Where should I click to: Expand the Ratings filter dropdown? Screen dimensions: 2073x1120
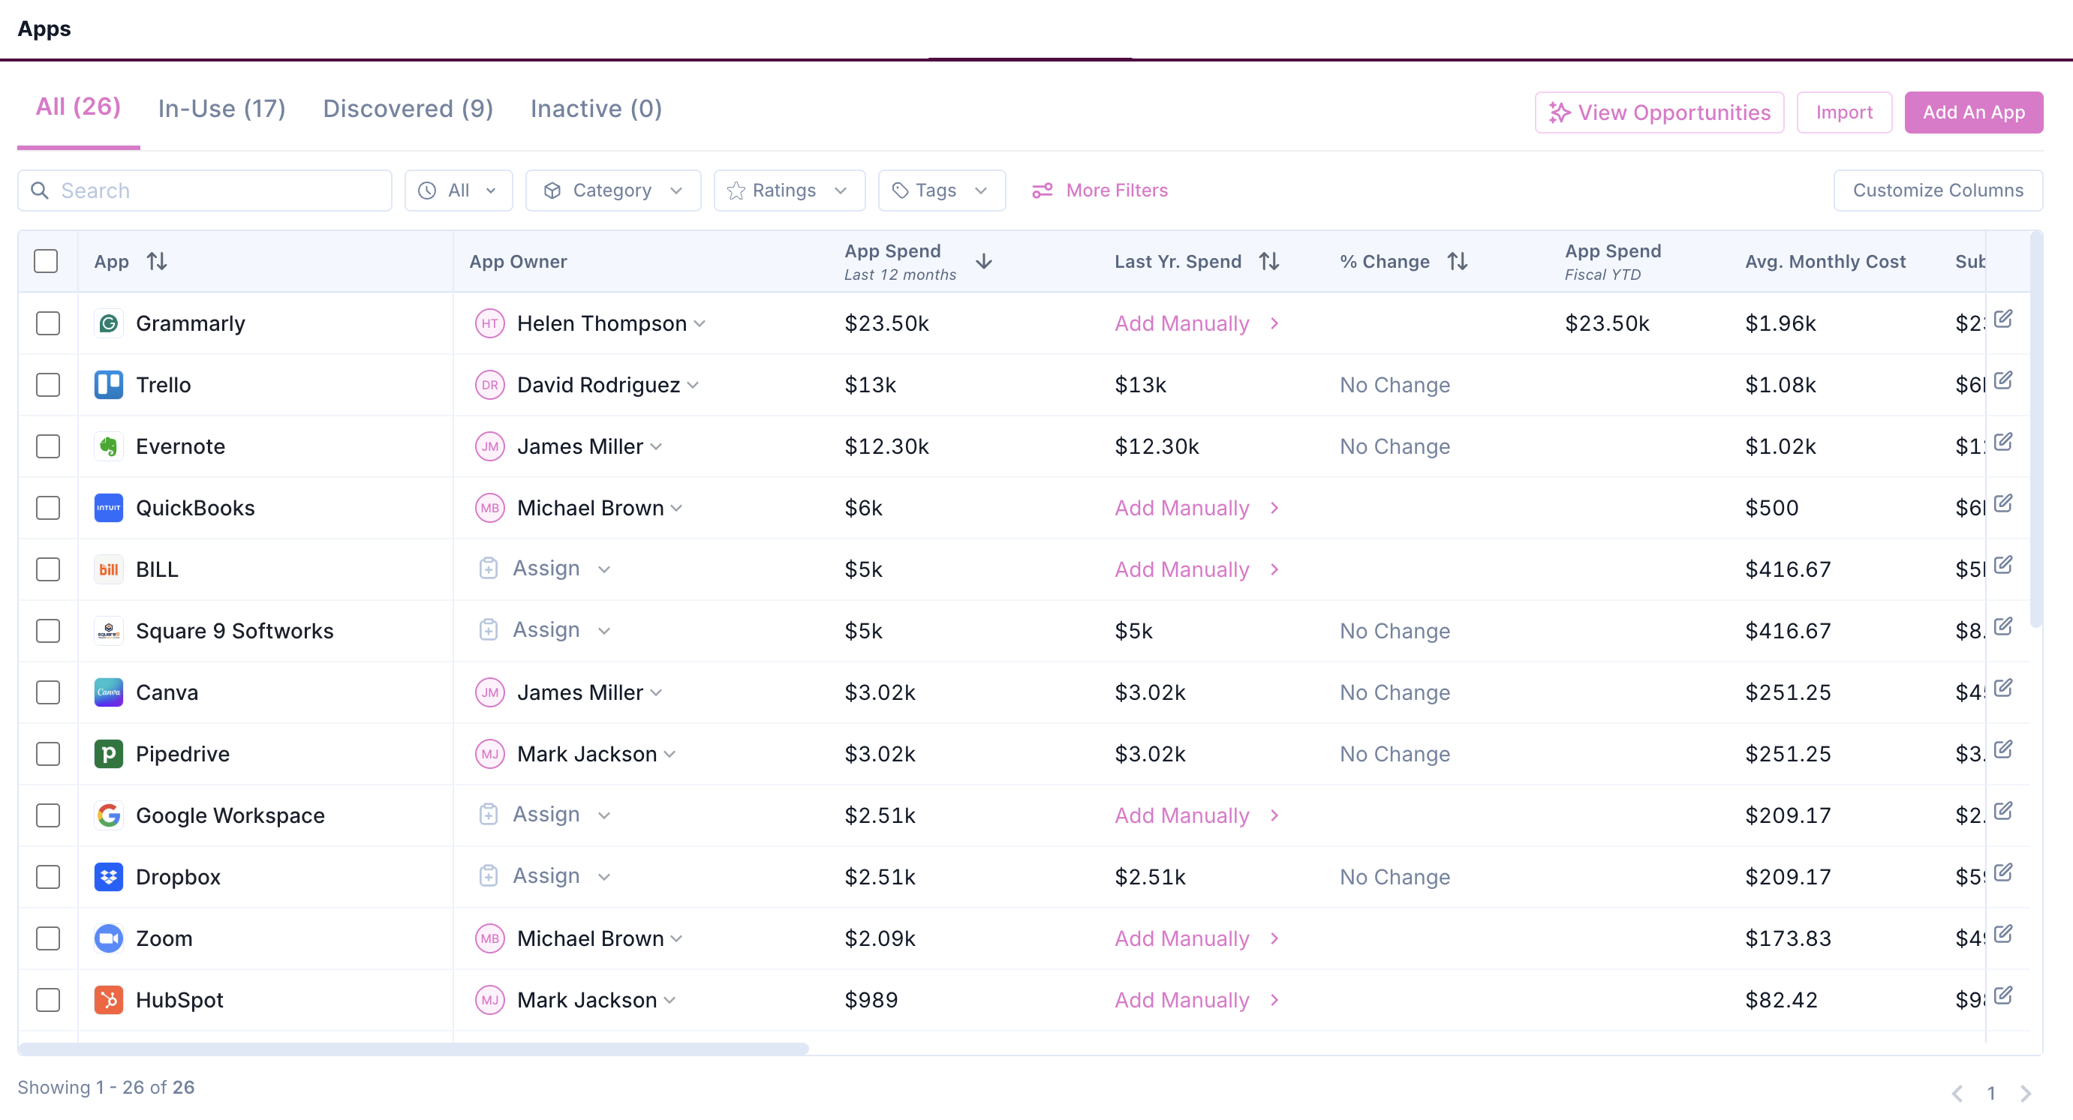coord(789,191)
